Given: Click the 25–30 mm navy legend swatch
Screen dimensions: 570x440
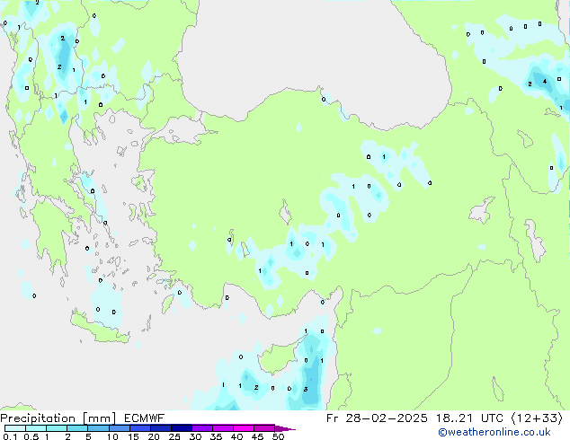Looking at the screenshot, I should (181, 428).
